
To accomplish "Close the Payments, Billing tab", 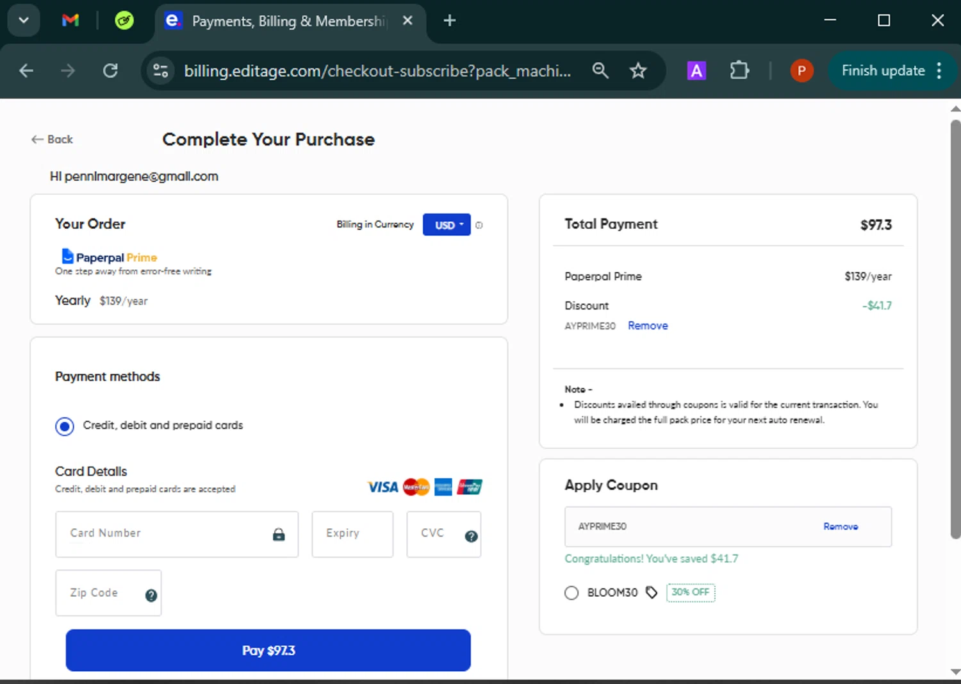I will coord(407,21).
